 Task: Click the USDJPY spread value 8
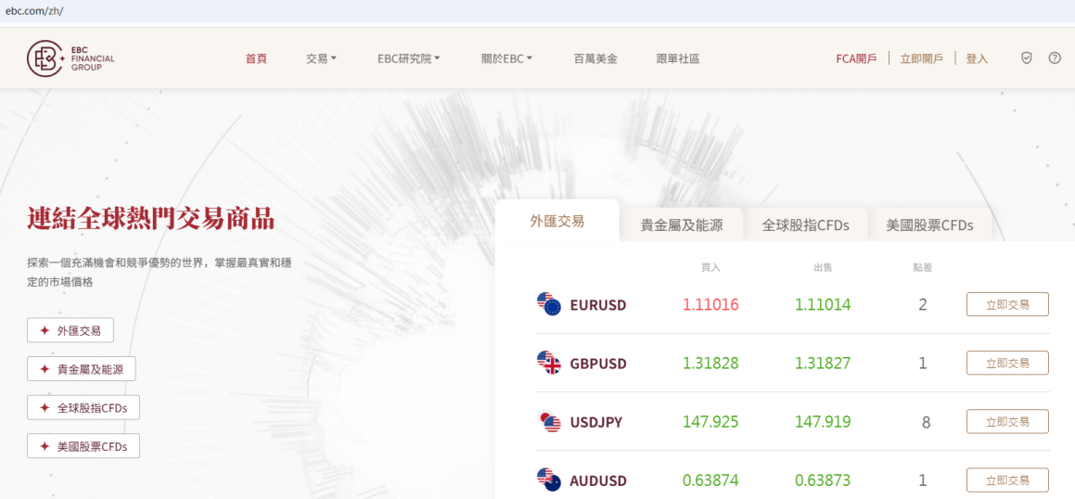point(927,422)
